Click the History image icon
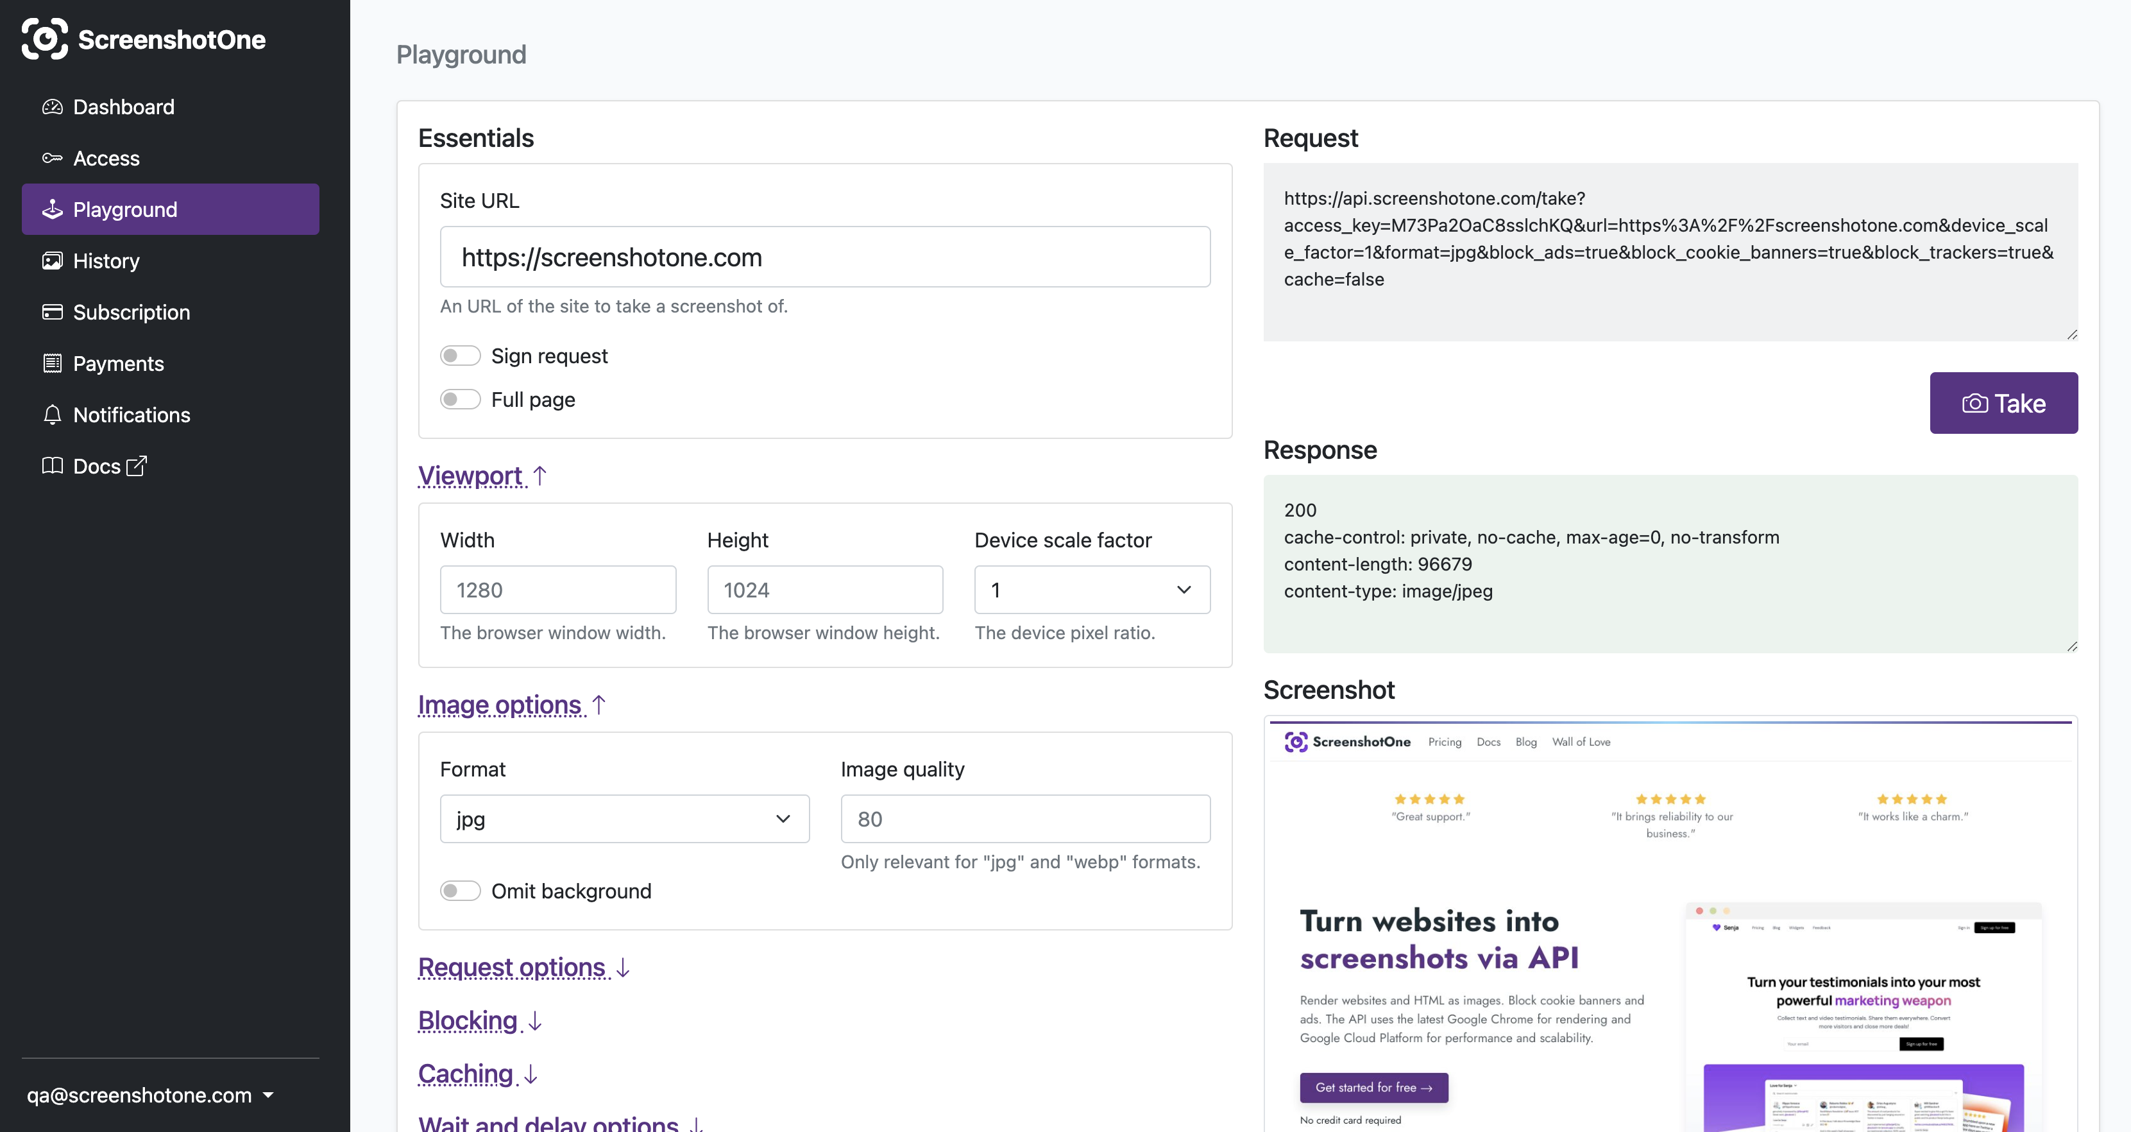The image size is (2131, 1132). point(52,261)
